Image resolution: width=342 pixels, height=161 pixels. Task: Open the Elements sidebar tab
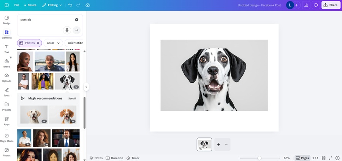pos(6,34)
